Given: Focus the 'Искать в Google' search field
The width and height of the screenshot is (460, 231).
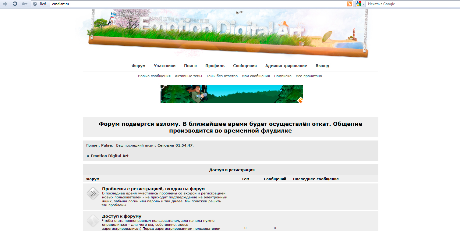Looking at the screenshot, I should pos(413,4).
